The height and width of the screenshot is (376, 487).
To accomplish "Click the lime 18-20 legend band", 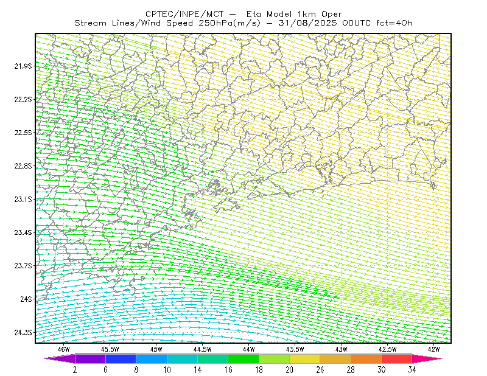I will tap(275, 358).
